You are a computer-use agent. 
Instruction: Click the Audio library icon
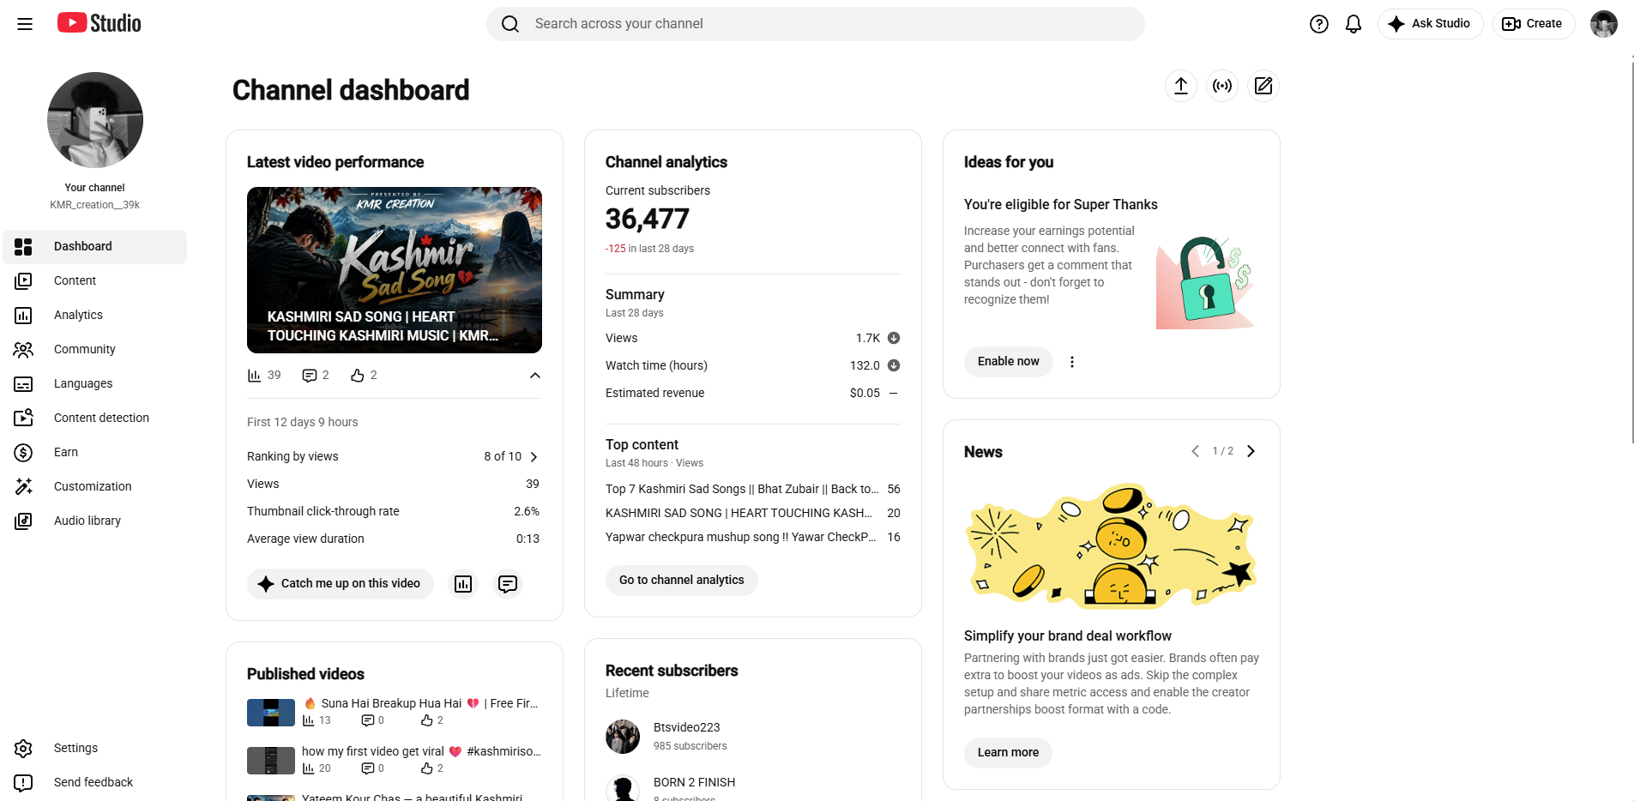[x=24, y=521]
